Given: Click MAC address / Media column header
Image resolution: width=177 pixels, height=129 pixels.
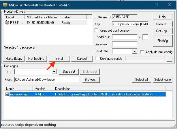Looking at the screenshot, I should (x=42, y=17).
